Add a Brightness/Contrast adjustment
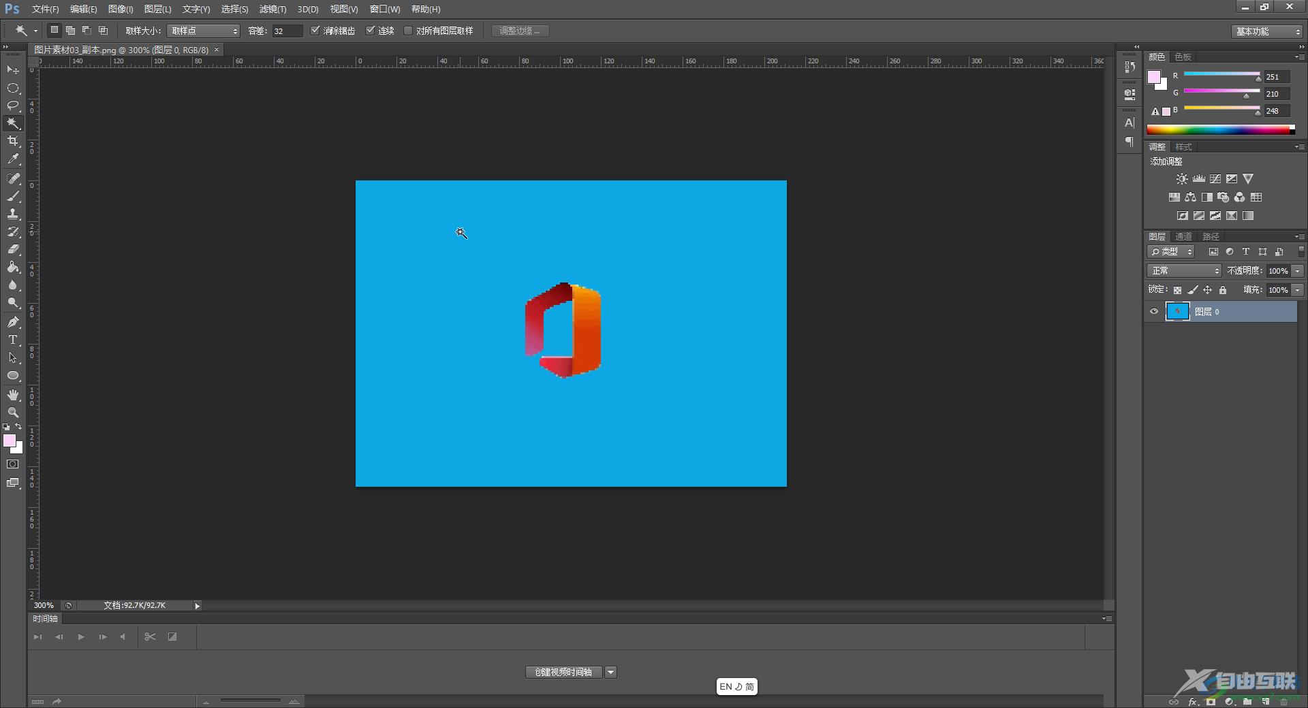Screen dimensions: 1308x708 click(1182, 179)
